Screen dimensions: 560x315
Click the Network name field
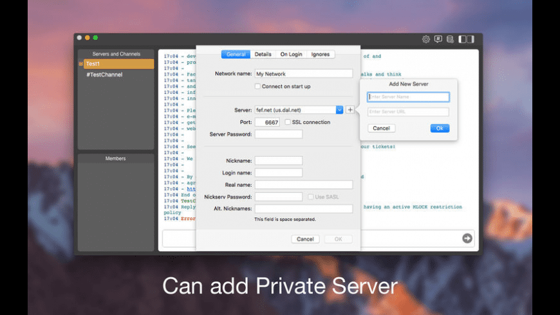tap(304, 74)
